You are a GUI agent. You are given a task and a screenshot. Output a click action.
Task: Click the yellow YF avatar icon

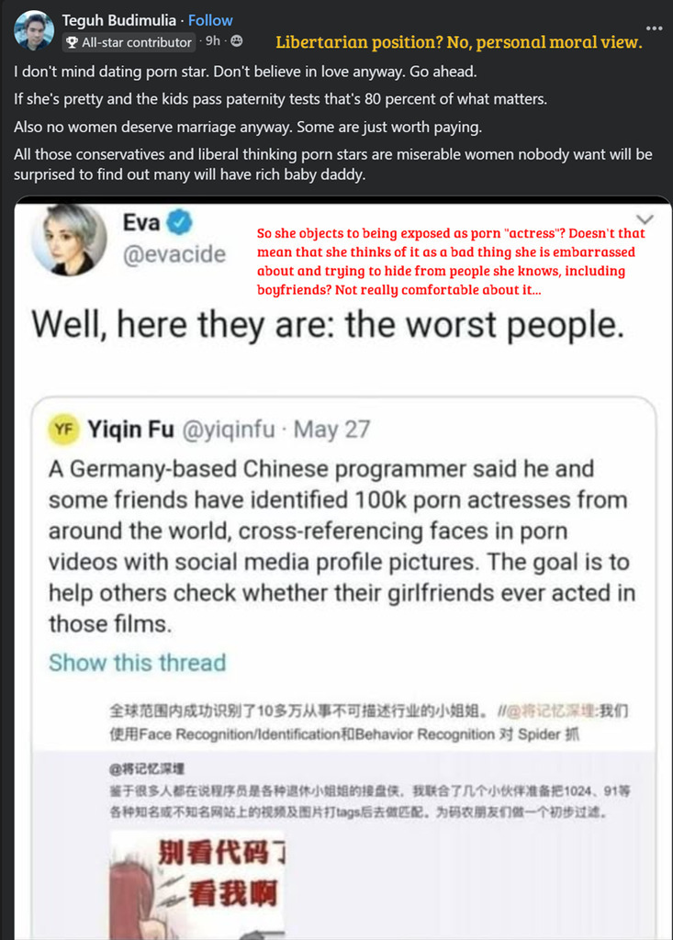pyautogui.click(x=63, y=430)
